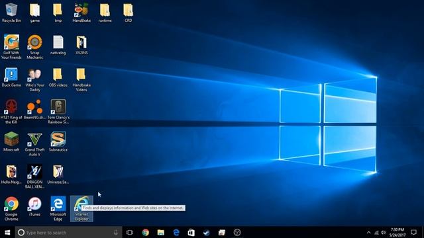Open the Action Center notifications
The image size is (424, 238).
click(413, 232)
